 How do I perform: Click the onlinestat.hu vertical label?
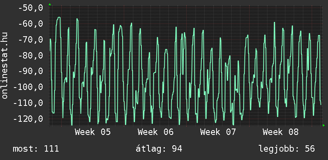(5, 66)
